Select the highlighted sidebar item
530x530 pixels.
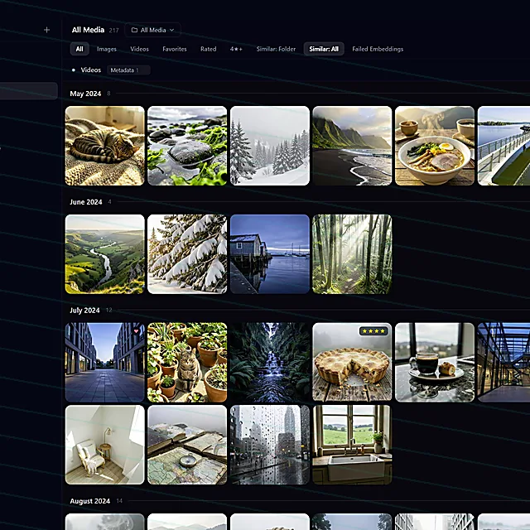pyautogui.click(x=29, y=90)
